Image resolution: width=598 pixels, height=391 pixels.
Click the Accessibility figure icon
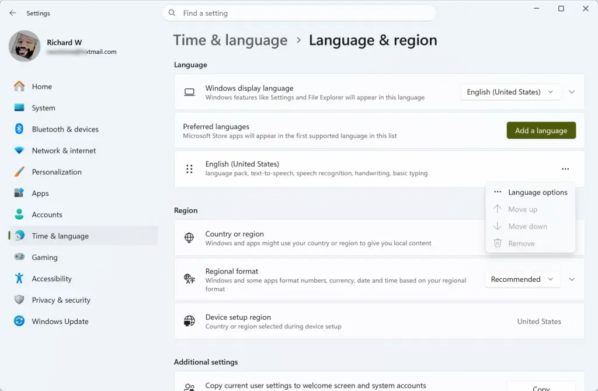[x=19, y=278]
